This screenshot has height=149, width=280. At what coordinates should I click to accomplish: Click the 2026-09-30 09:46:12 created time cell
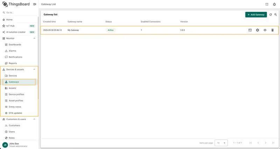tap(52, 30)
